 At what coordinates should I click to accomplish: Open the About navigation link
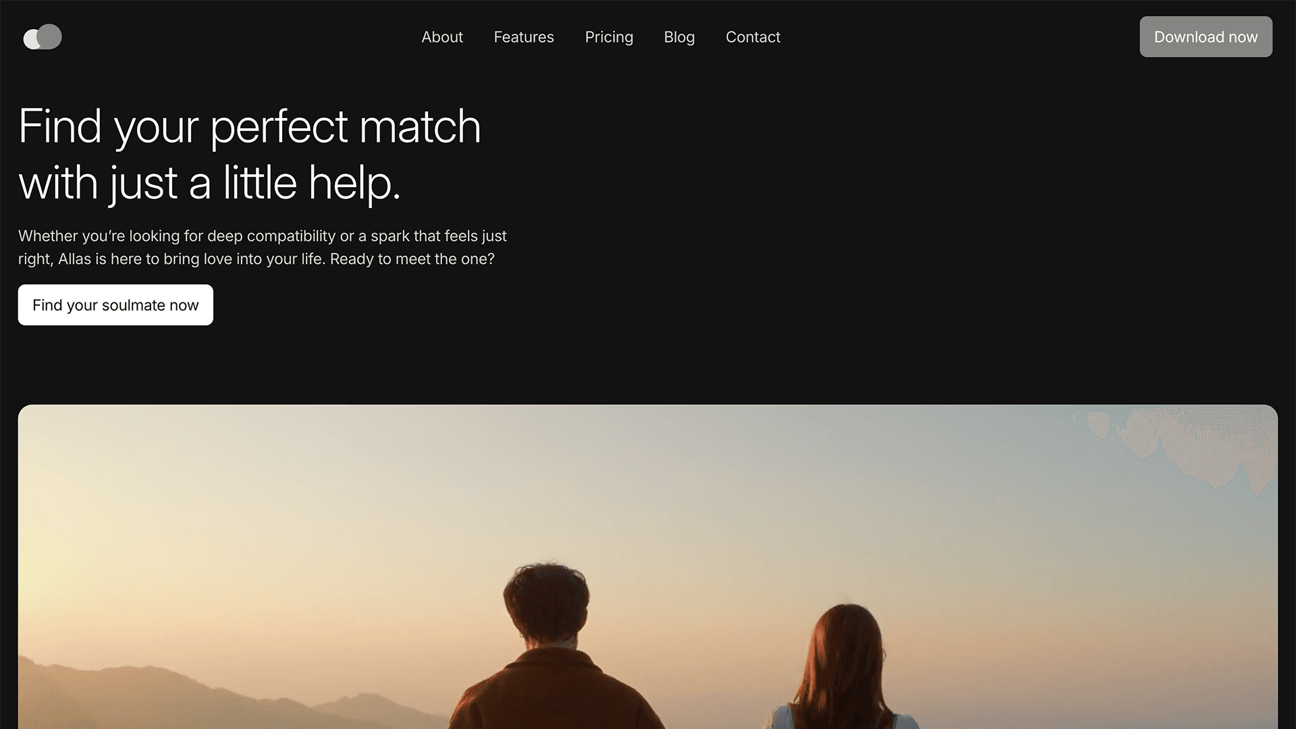441,36
